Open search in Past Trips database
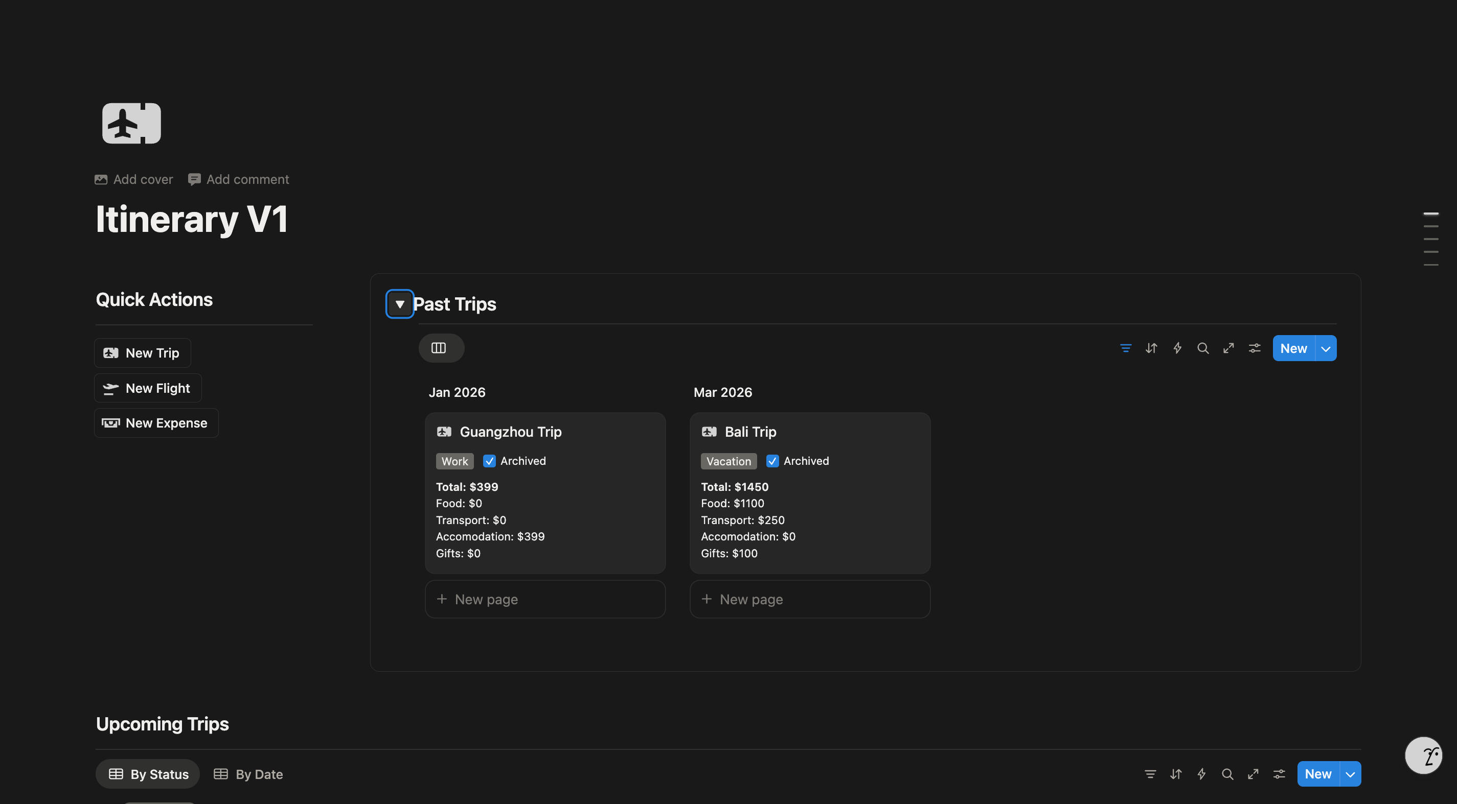The height and width of the screenshot is (804, 1457). [1202, 348]
